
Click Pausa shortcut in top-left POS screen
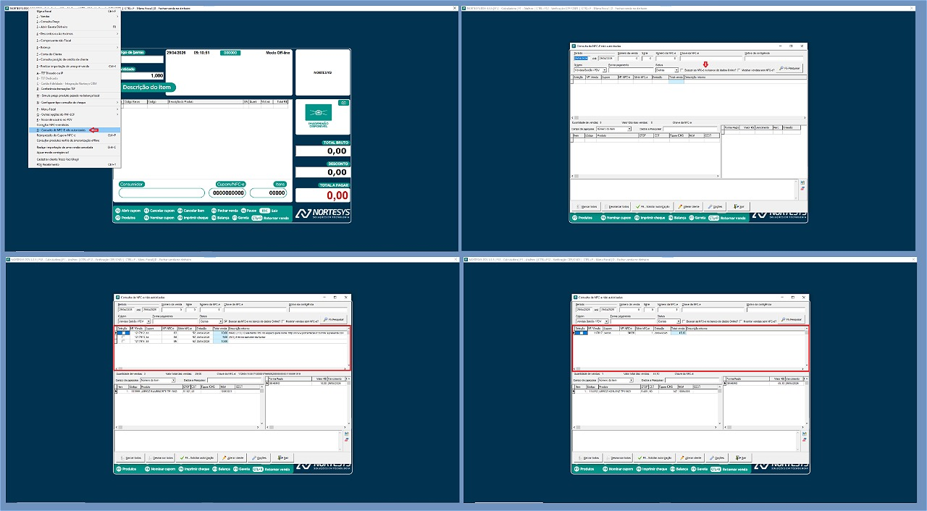tap(248, 211)
